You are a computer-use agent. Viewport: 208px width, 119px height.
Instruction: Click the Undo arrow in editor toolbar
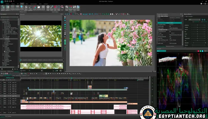[x=75, y=14]
